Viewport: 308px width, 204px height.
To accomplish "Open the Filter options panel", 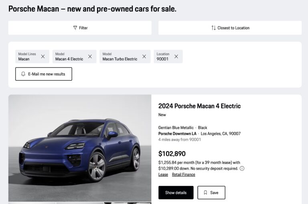I will coord(80,28).
